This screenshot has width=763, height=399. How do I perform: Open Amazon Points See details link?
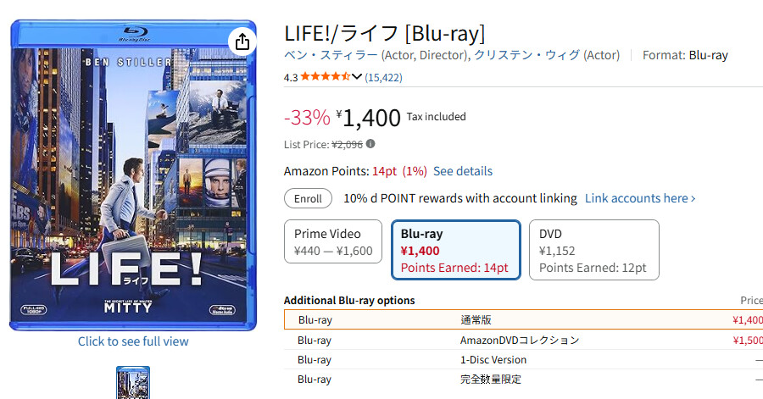point(463,171)
